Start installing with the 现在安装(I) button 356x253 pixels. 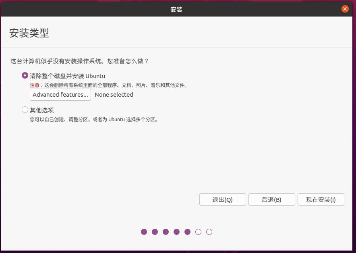coord(321,200)
